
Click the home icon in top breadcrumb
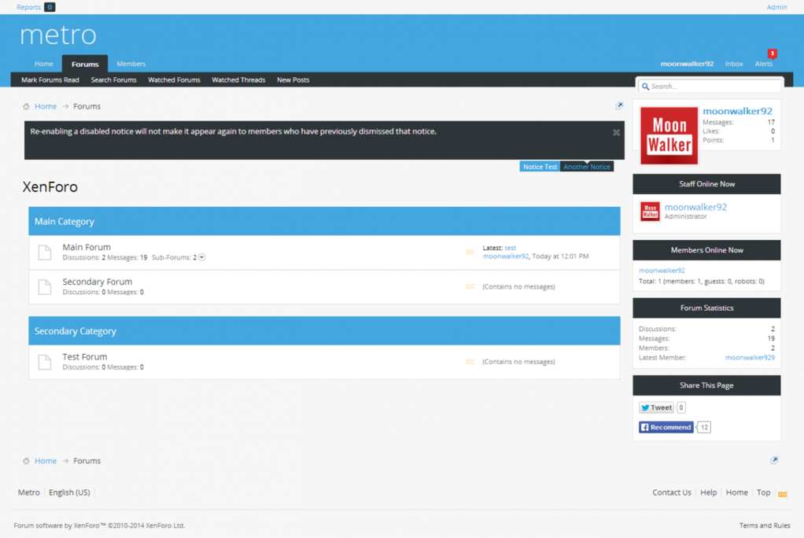point(26,106)
